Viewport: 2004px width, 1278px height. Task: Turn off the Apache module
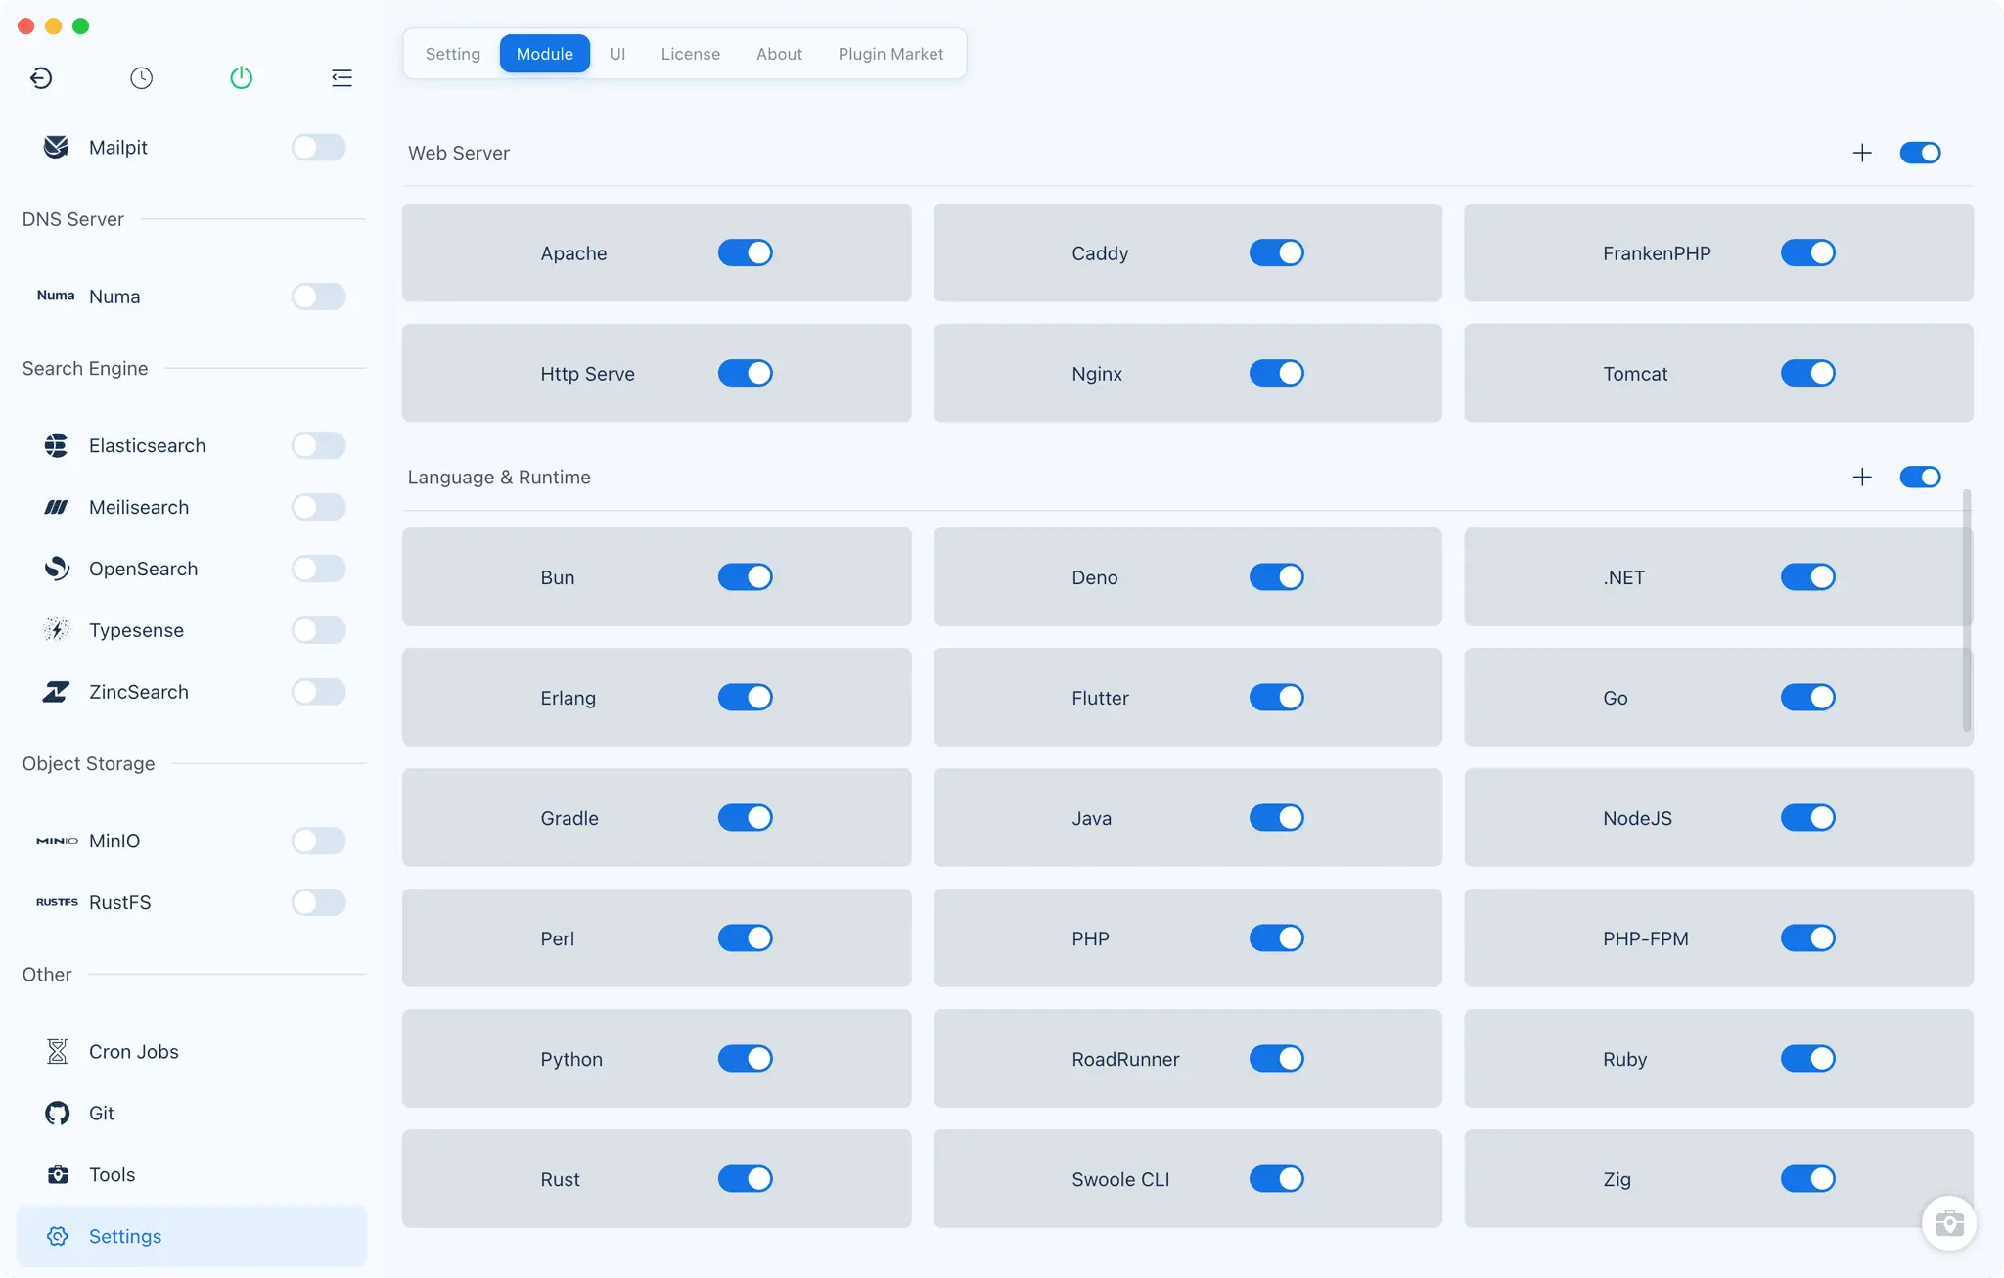click(746, 252)
